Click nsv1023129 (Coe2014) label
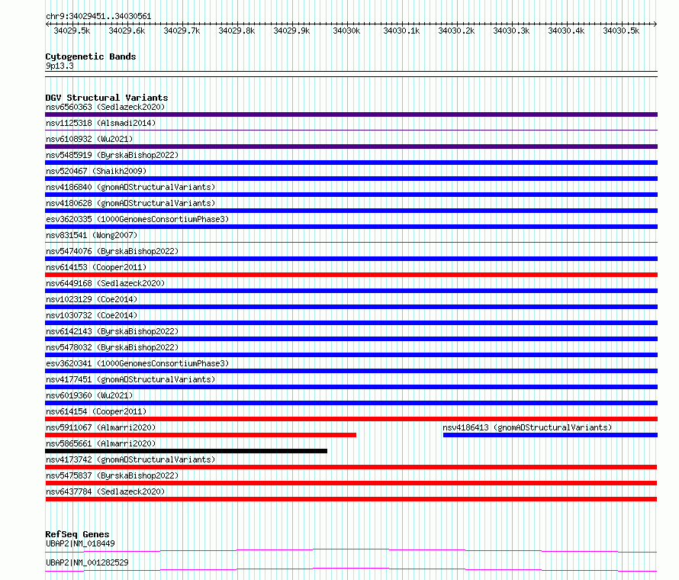 click(92, 299)
